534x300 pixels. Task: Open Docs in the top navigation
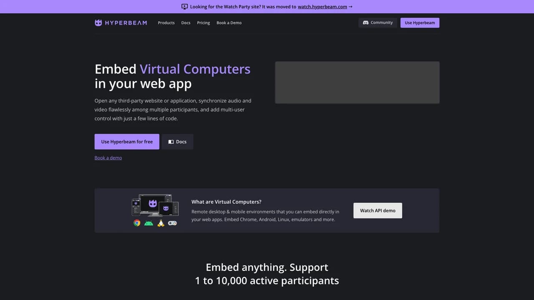[x=186, y=23]
